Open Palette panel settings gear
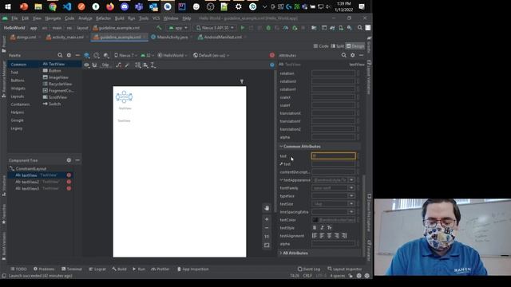 coord(69,55)
